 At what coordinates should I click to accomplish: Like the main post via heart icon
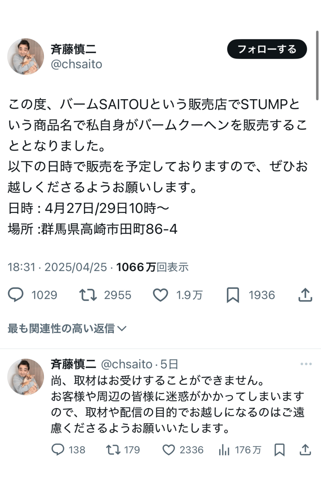click(160, 295)
